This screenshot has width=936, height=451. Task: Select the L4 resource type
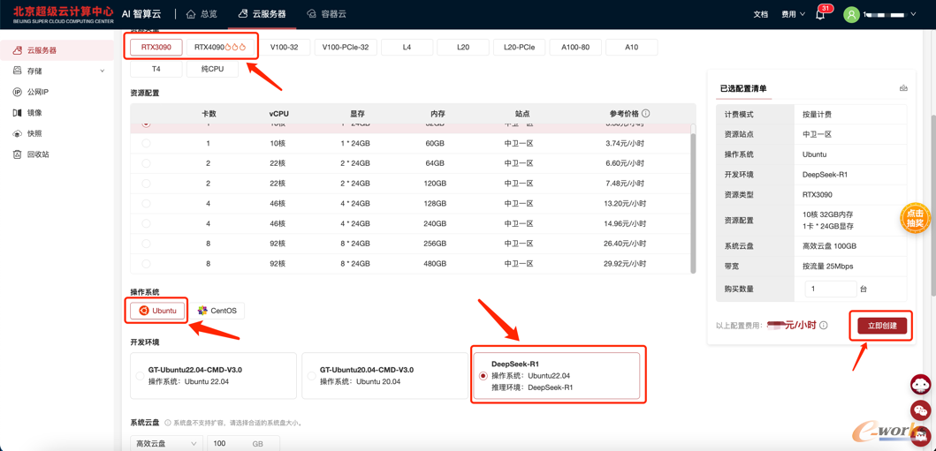[407, 47]
